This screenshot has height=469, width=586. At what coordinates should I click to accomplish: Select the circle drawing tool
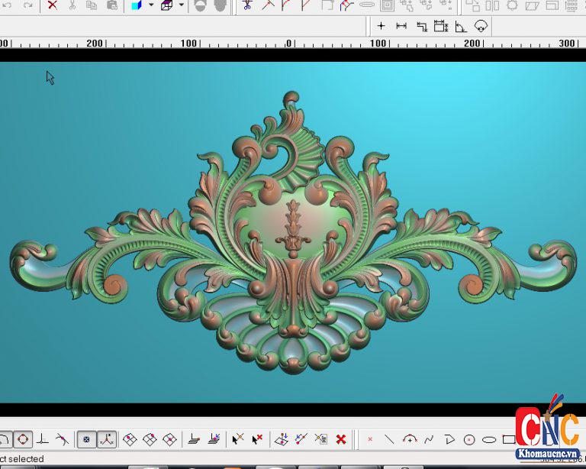coord(469,439)
